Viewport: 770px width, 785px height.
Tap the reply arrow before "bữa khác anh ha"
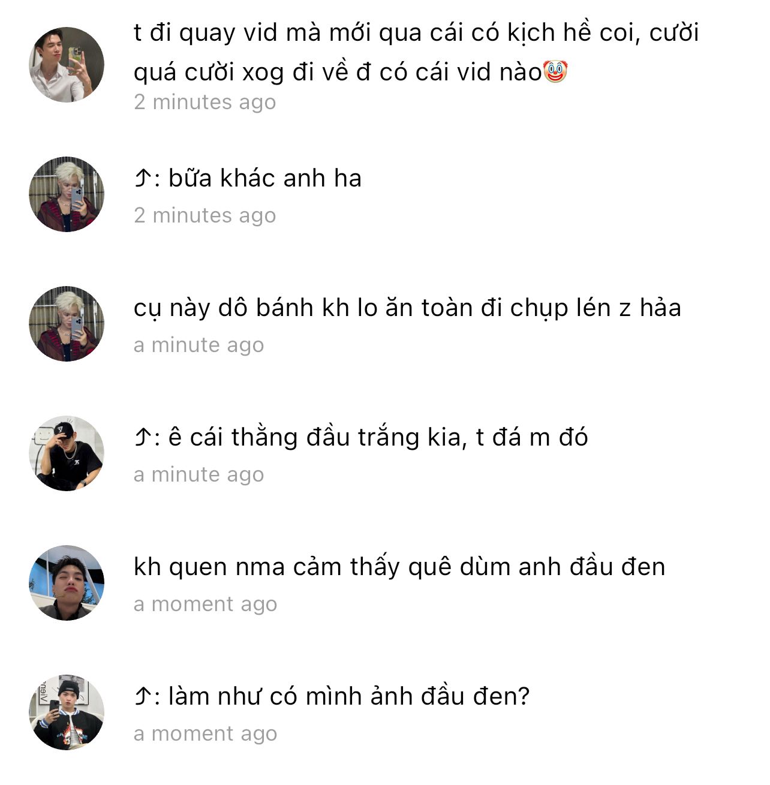point(142,179)
